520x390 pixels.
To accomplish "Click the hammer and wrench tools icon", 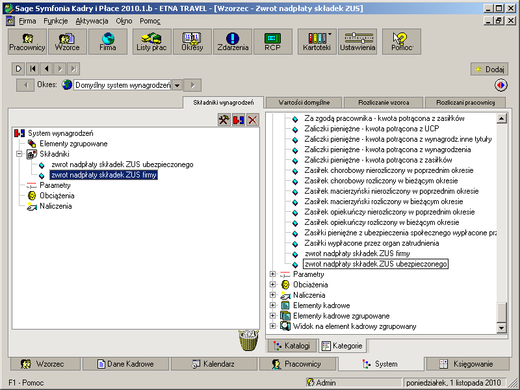I will point(224,120).
